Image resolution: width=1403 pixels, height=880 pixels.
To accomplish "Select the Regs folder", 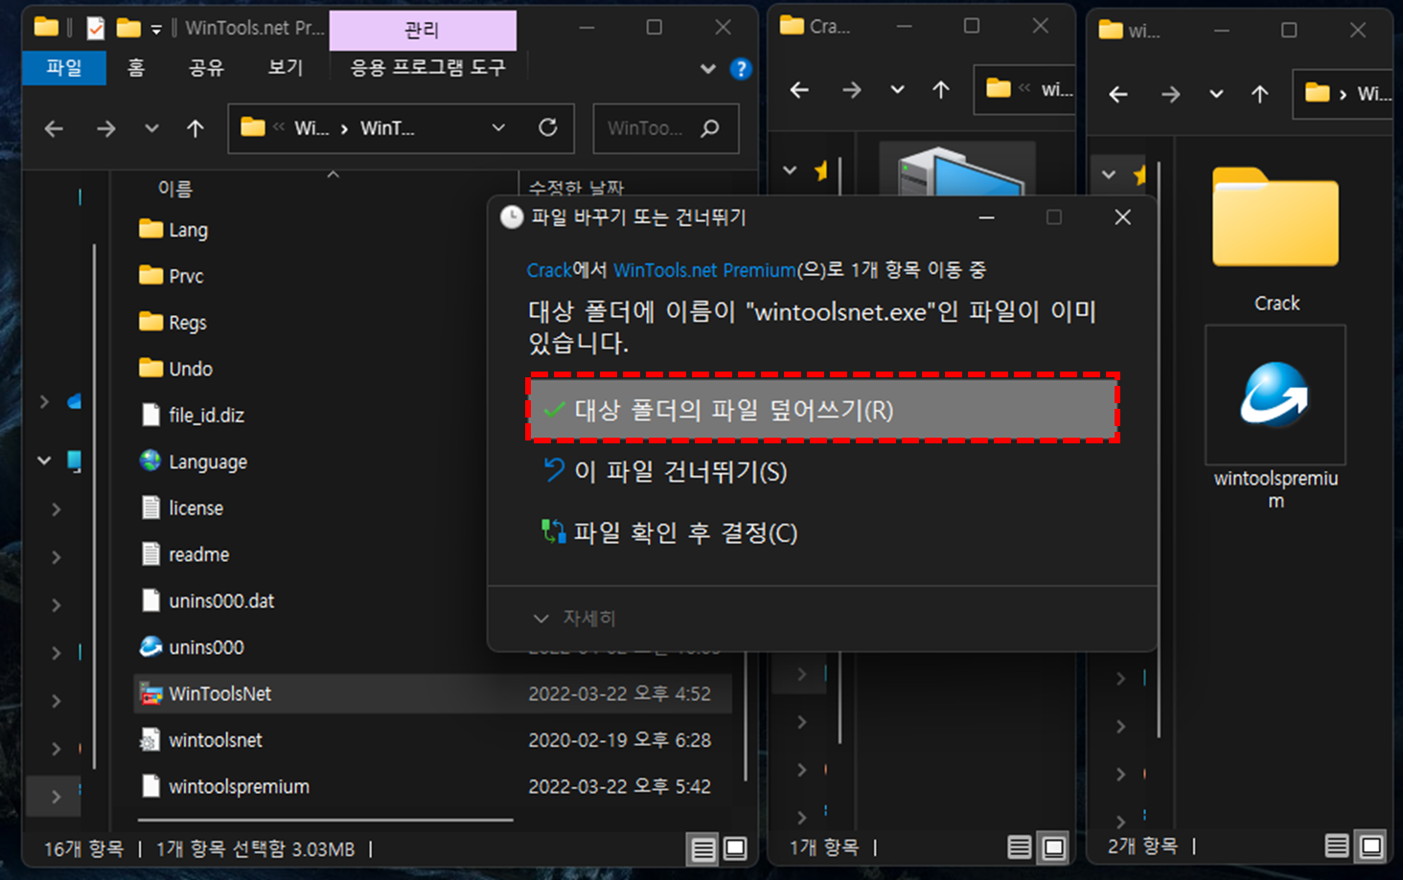I will pyautogui.click(x=172, y=323).
